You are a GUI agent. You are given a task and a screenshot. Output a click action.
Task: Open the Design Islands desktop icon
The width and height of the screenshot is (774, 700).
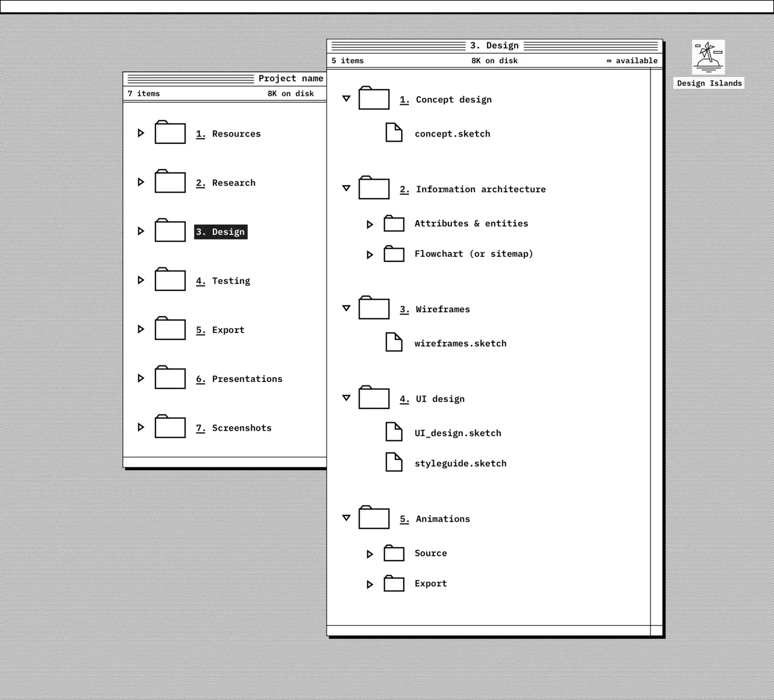coord(708,58)
